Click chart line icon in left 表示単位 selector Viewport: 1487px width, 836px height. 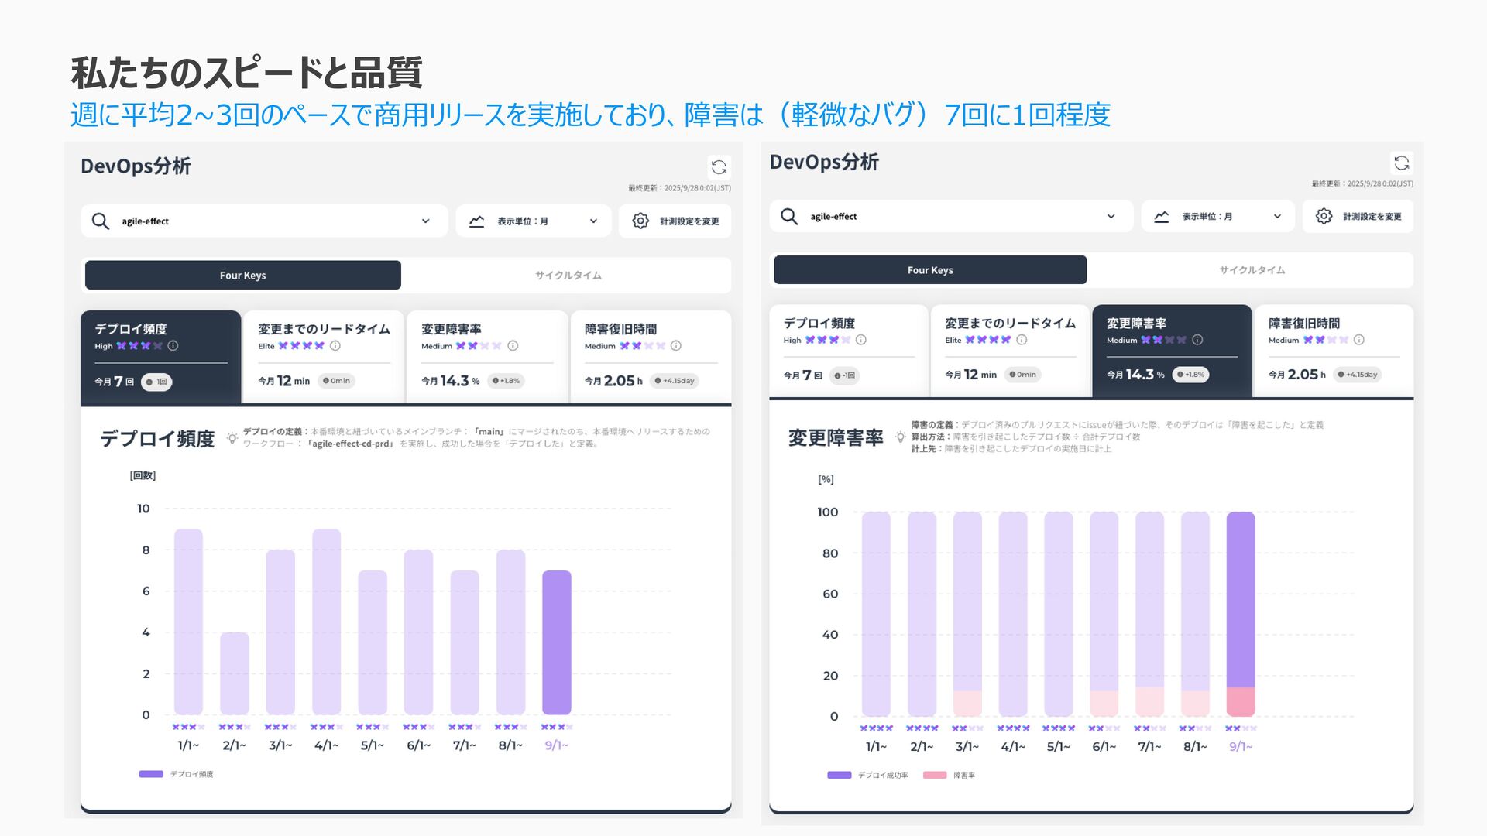coord(476,221)
